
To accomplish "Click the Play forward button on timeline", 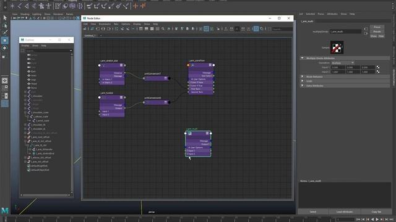I will (377, 220).
